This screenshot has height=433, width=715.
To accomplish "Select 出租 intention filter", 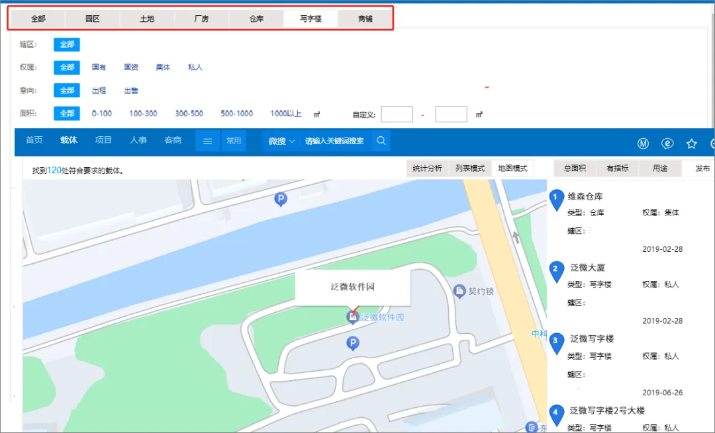I will 99,91.
